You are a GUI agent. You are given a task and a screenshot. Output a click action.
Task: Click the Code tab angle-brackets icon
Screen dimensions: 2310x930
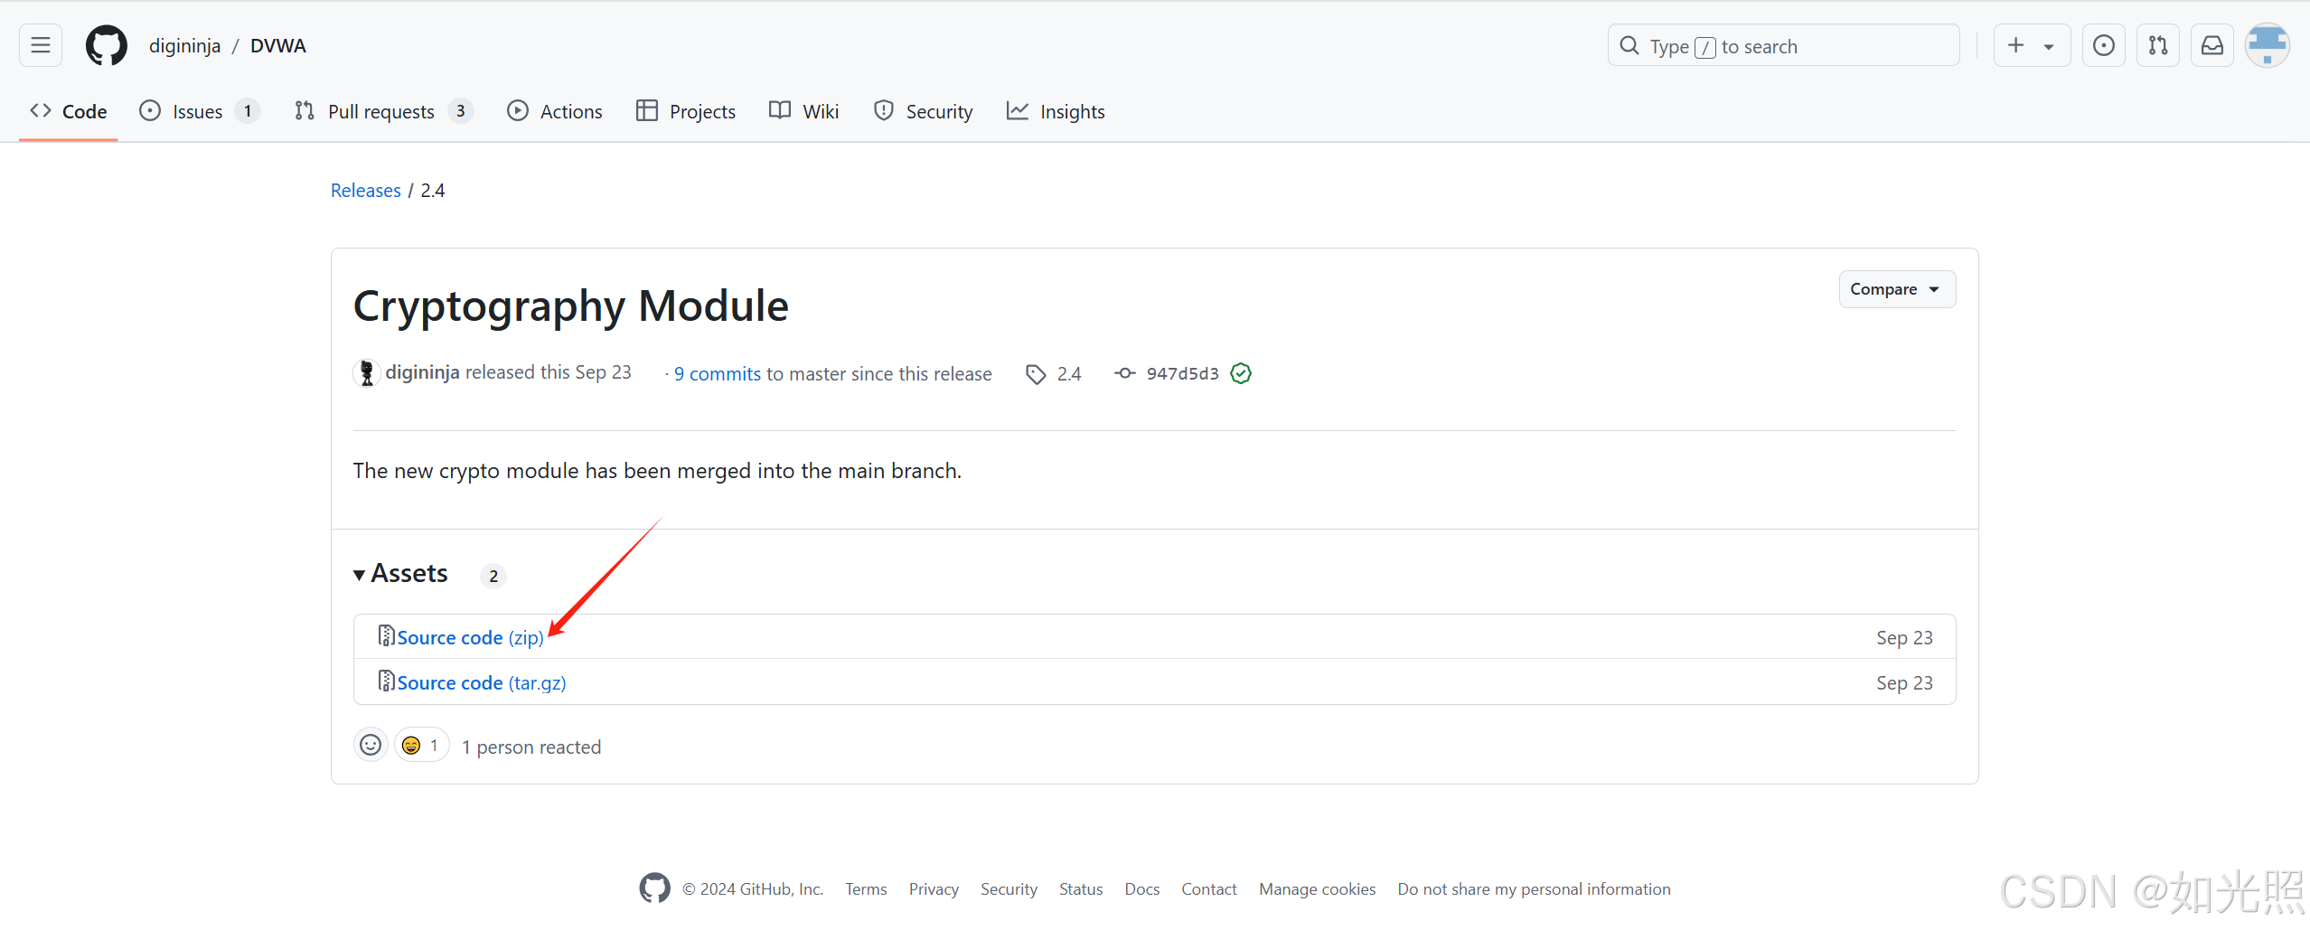[41, 110]
